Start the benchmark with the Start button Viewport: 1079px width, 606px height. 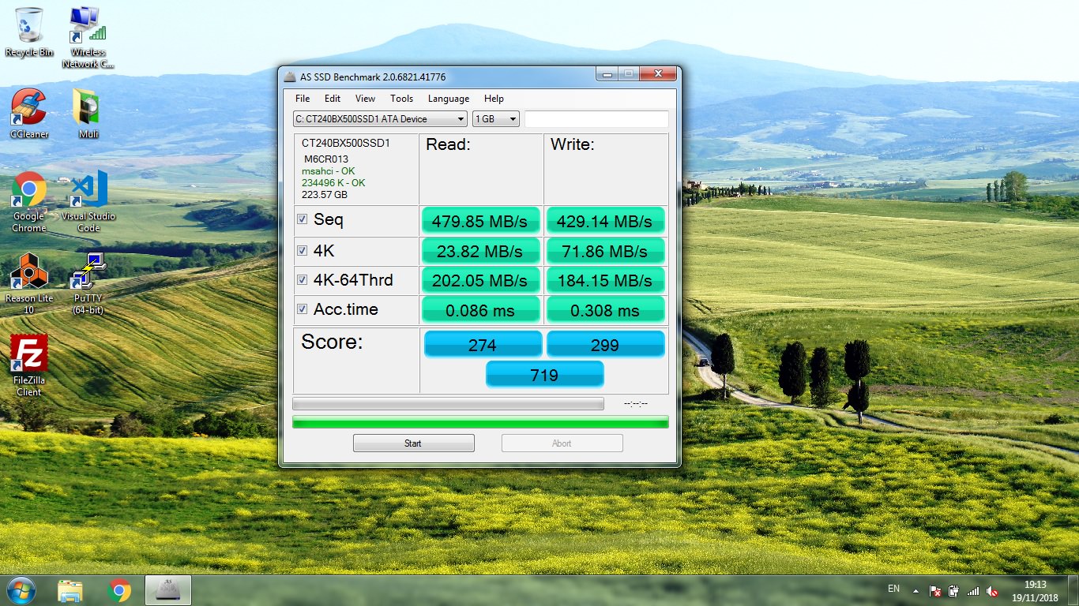coord(414,443)
